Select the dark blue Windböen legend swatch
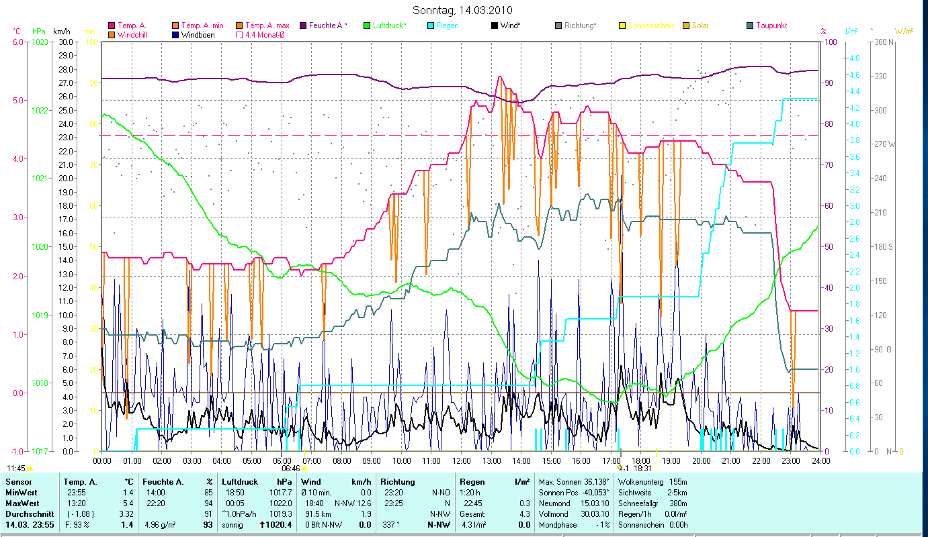928x537 pixels. coord(175,35)
